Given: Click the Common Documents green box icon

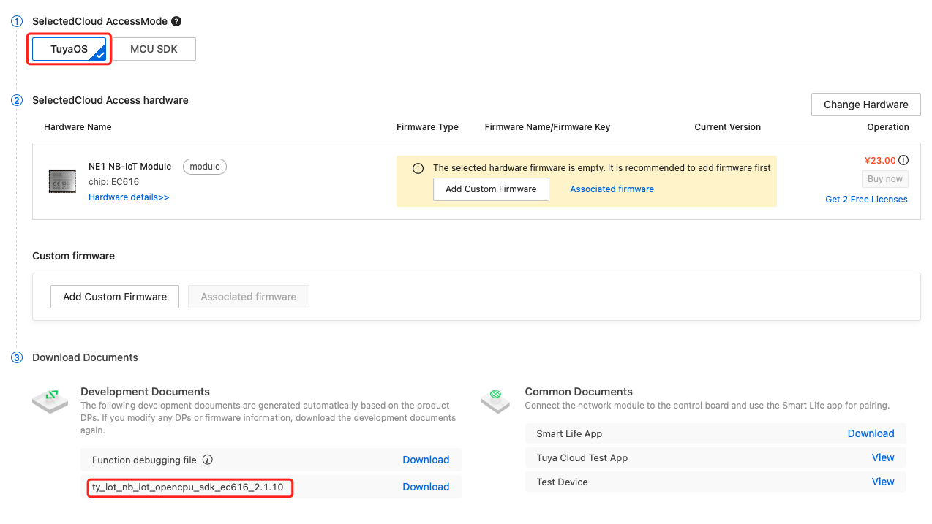Looking at the screenshot, I should pos(495,400).
